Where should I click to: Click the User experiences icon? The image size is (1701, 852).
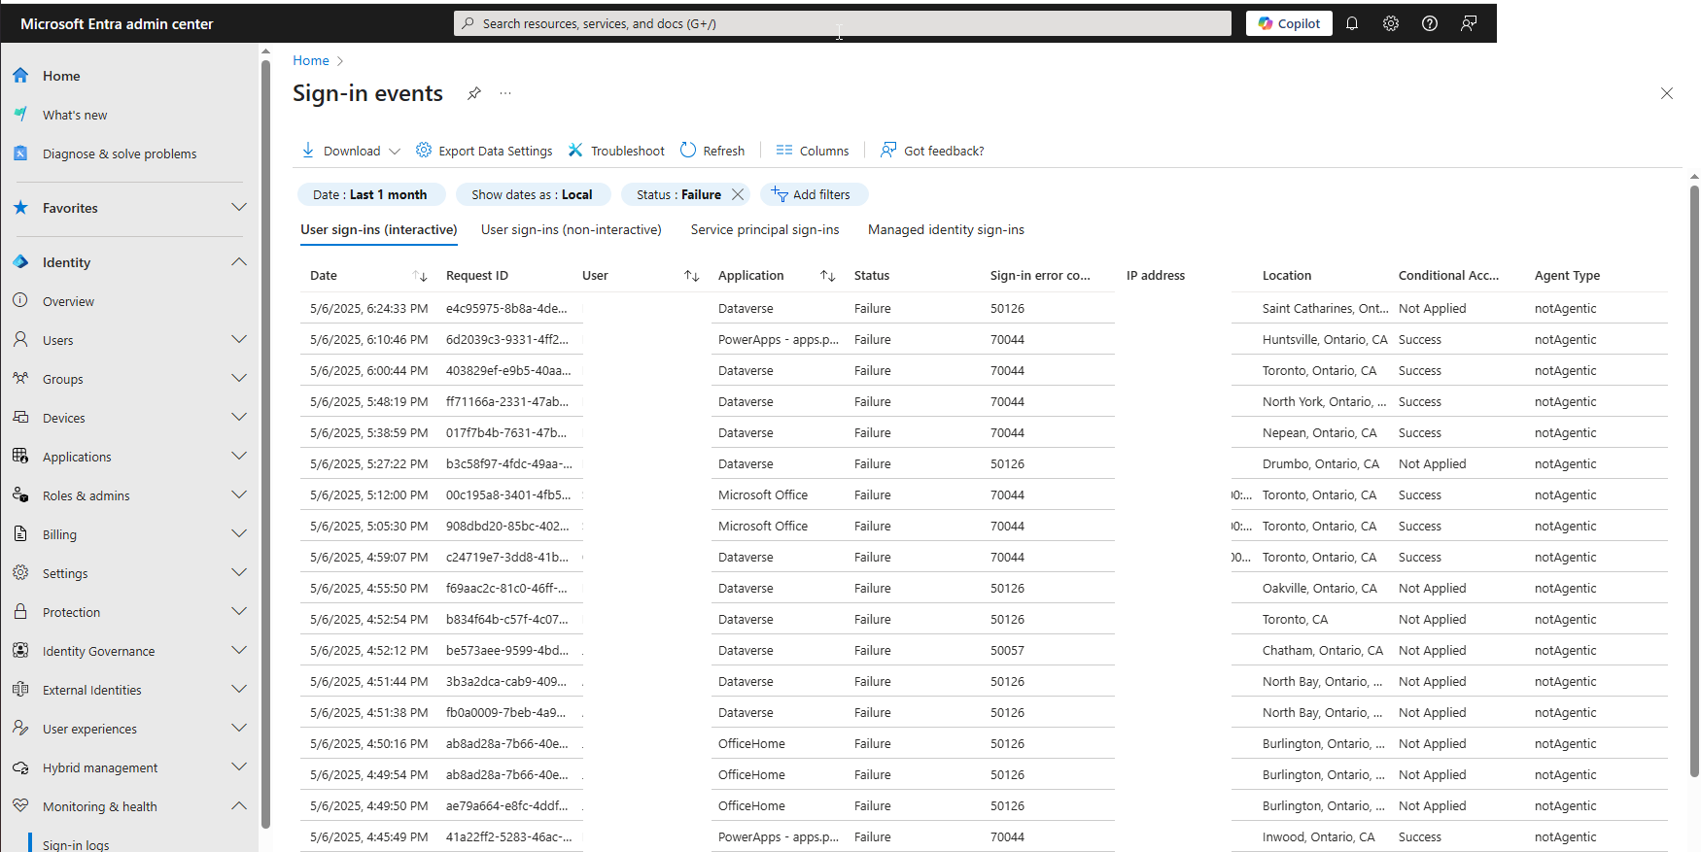coord(20,728)
